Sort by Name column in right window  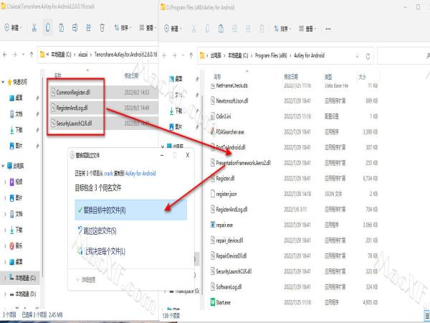point(217,77)
